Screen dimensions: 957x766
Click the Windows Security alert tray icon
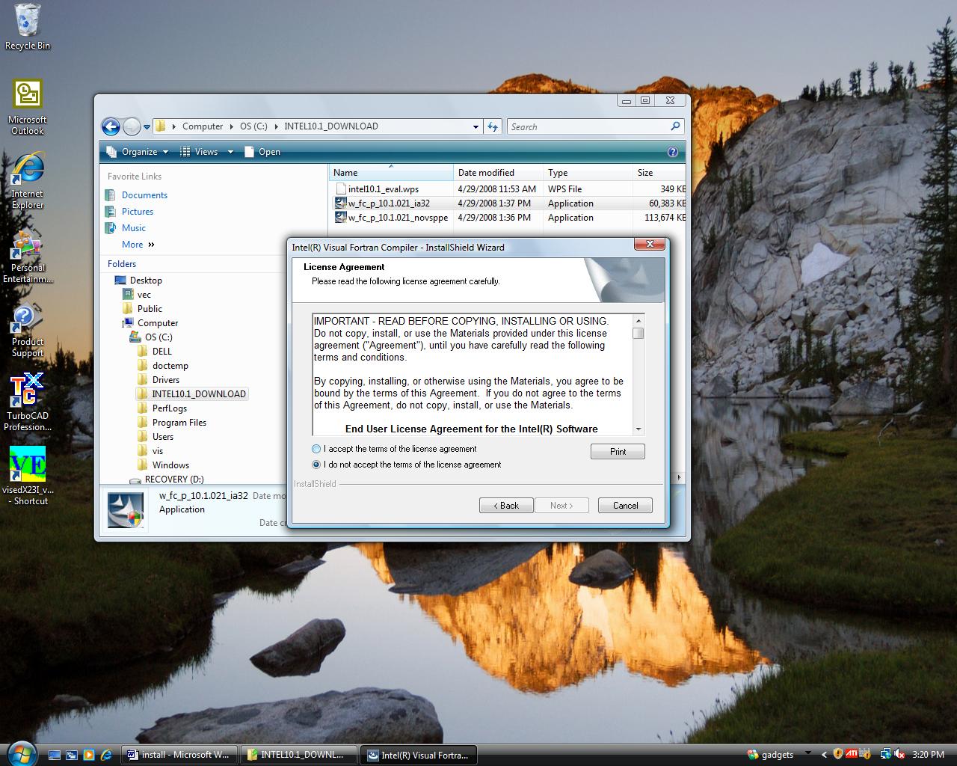coord(838,754)
